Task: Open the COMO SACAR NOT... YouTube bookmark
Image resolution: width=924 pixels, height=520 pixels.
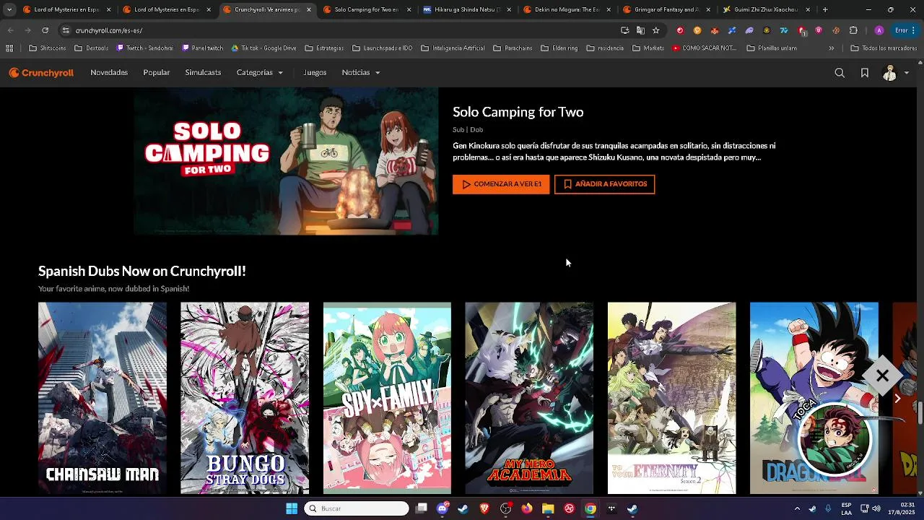Action: 704,48
